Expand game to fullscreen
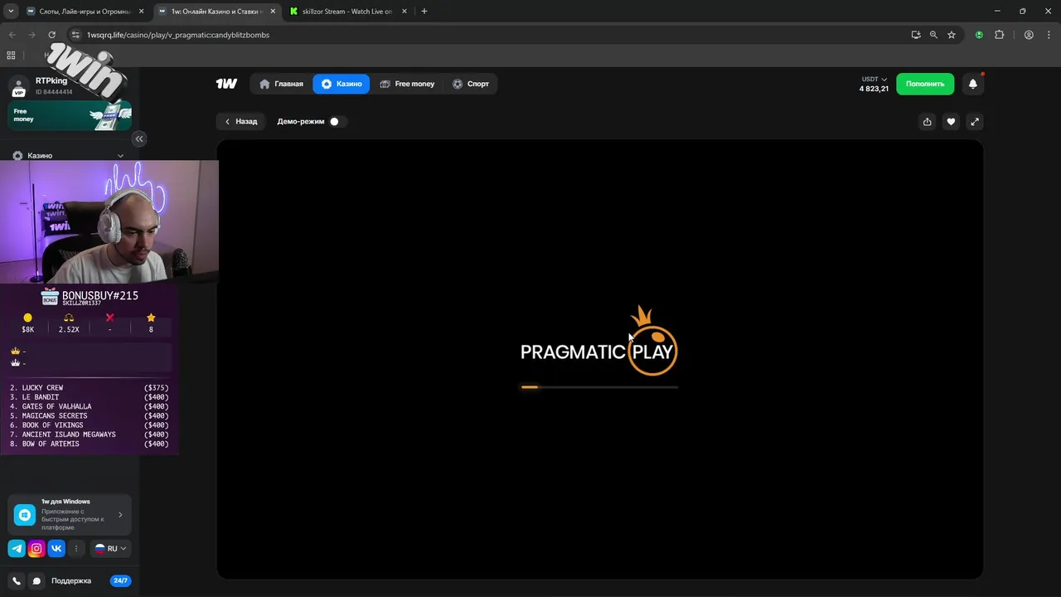The image size is (1061, 597). (x=975, y=122)
